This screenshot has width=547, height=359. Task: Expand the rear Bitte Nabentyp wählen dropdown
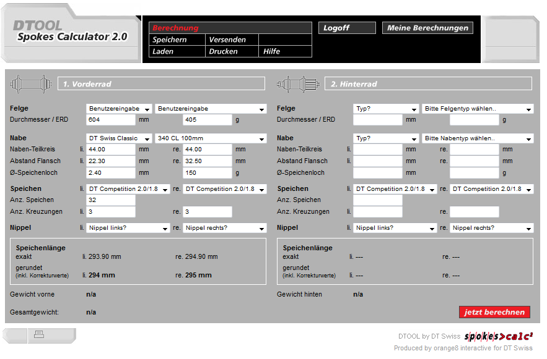coord(477,138)
